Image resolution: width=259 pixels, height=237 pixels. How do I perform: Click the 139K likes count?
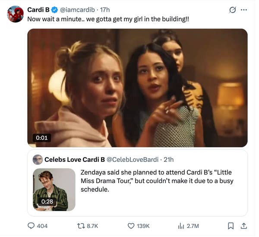(143, 226)
